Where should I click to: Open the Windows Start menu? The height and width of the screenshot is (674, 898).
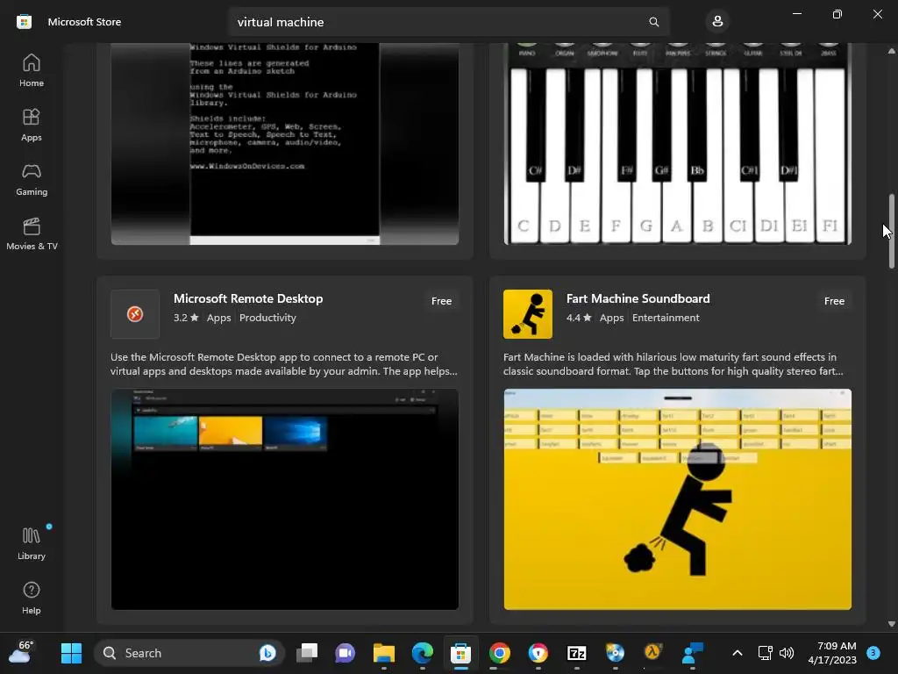tap(72, 653)
